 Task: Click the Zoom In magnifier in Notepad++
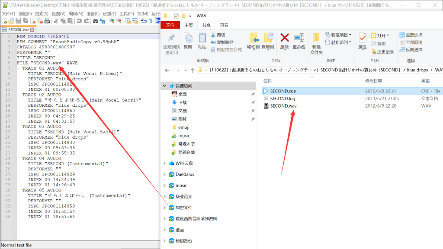(x=112, y=21)
